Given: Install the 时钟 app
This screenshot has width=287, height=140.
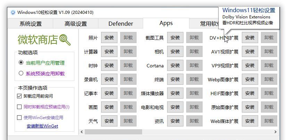Looking at the screenshot, I should coord(109,66).
